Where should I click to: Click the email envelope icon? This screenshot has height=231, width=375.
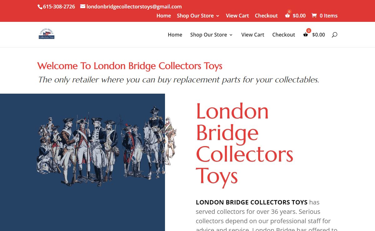83,6
